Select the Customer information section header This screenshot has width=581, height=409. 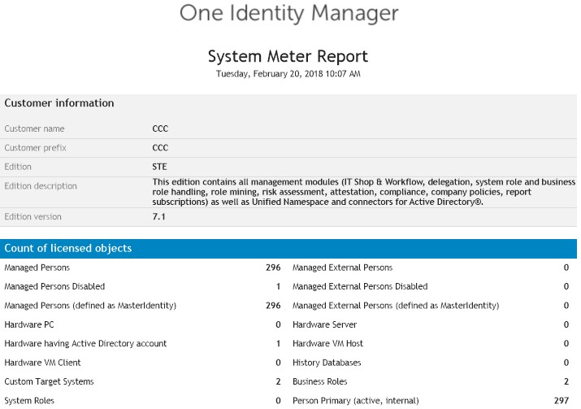(x=59, y=102)
